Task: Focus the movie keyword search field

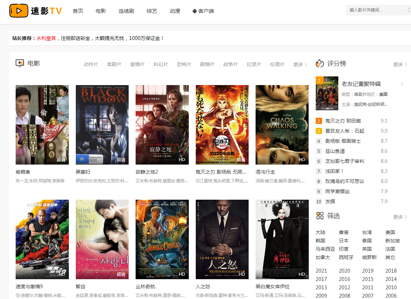Action: click(x=379, y=10)
